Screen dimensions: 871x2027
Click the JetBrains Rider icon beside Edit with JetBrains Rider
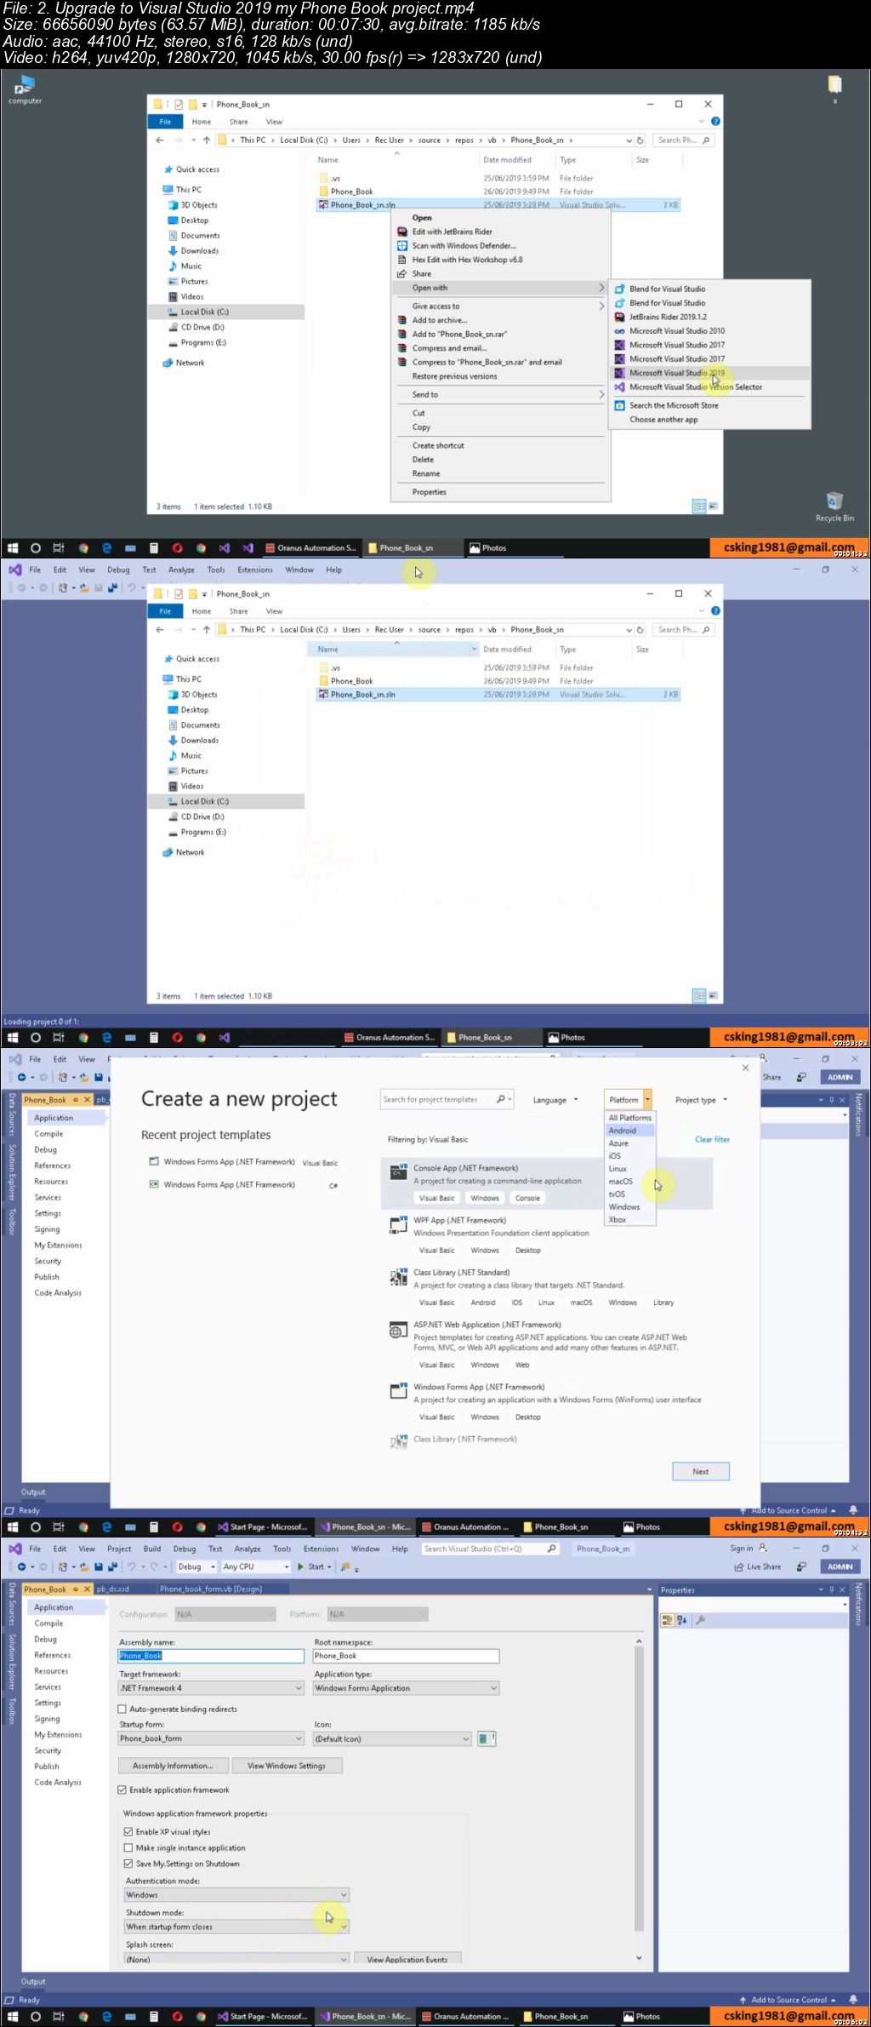pos(402,232)
